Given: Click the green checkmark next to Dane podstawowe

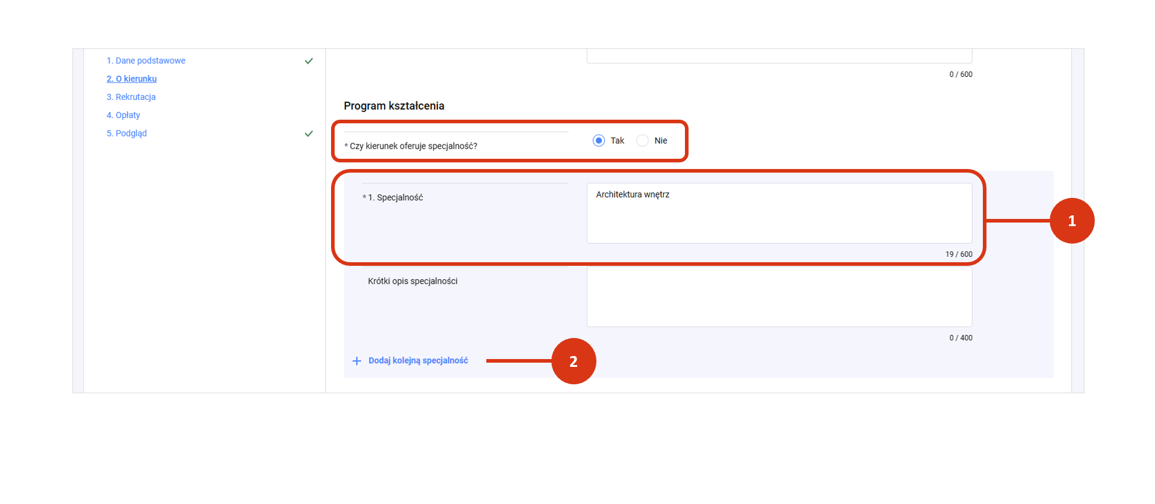Looking at the screenshot, I should 309,61.
